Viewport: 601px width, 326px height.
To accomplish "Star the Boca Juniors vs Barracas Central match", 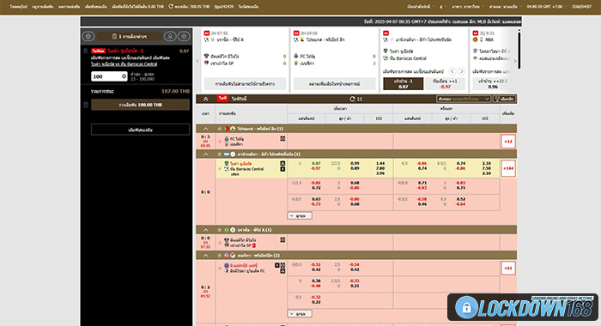I will 220,168.
